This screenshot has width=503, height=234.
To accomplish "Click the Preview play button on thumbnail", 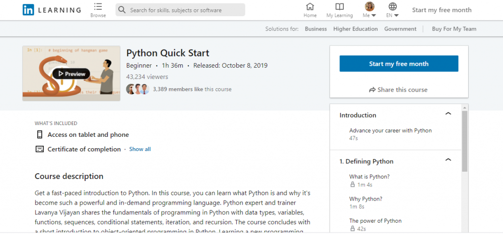I will tap(71, 74).
